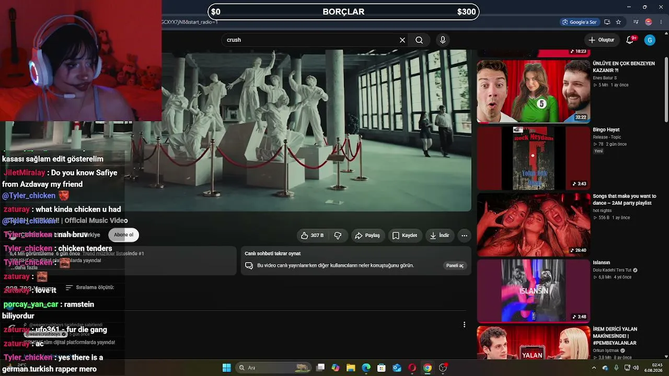Viewport: 669px width, 376px height.
Task: Open the Windows Start menu
Action: pos(227,368)
